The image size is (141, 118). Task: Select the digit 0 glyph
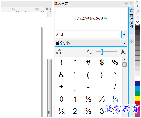click(62, 99)
